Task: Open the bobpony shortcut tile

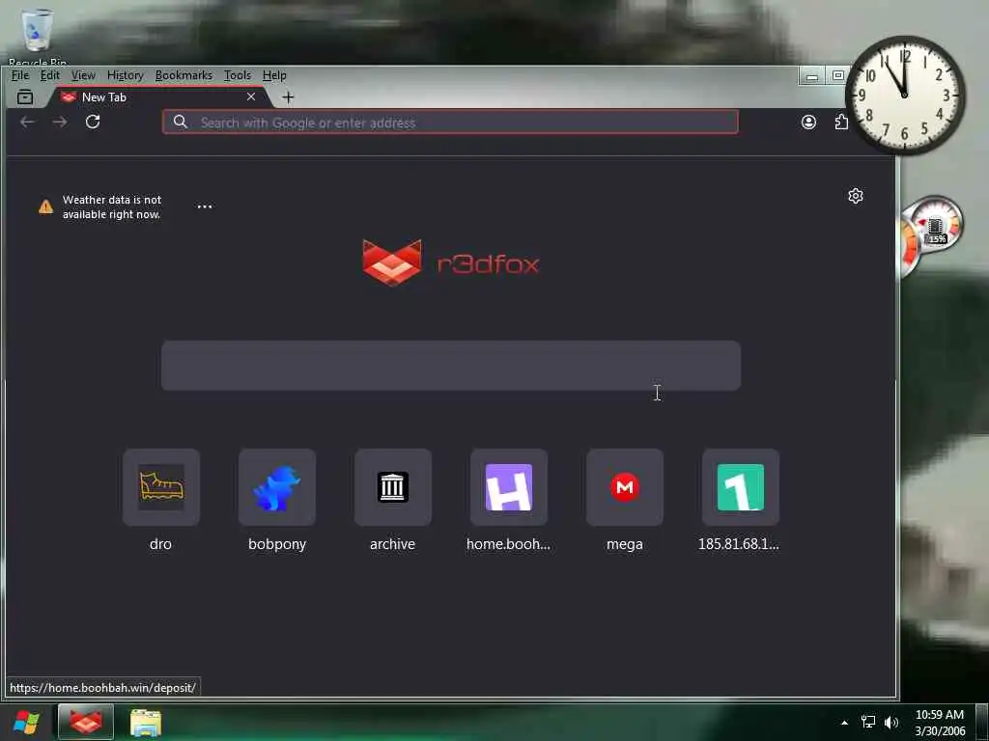Action: click(277, 487)
